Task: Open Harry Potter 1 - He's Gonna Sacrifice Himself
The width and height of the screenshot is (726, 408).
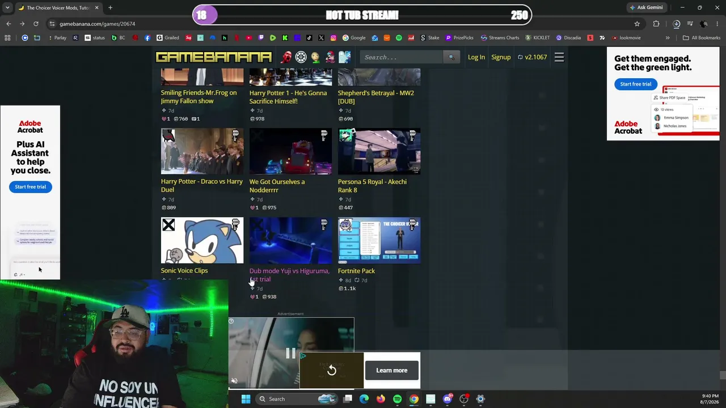Action: click(x=288, y=97)
